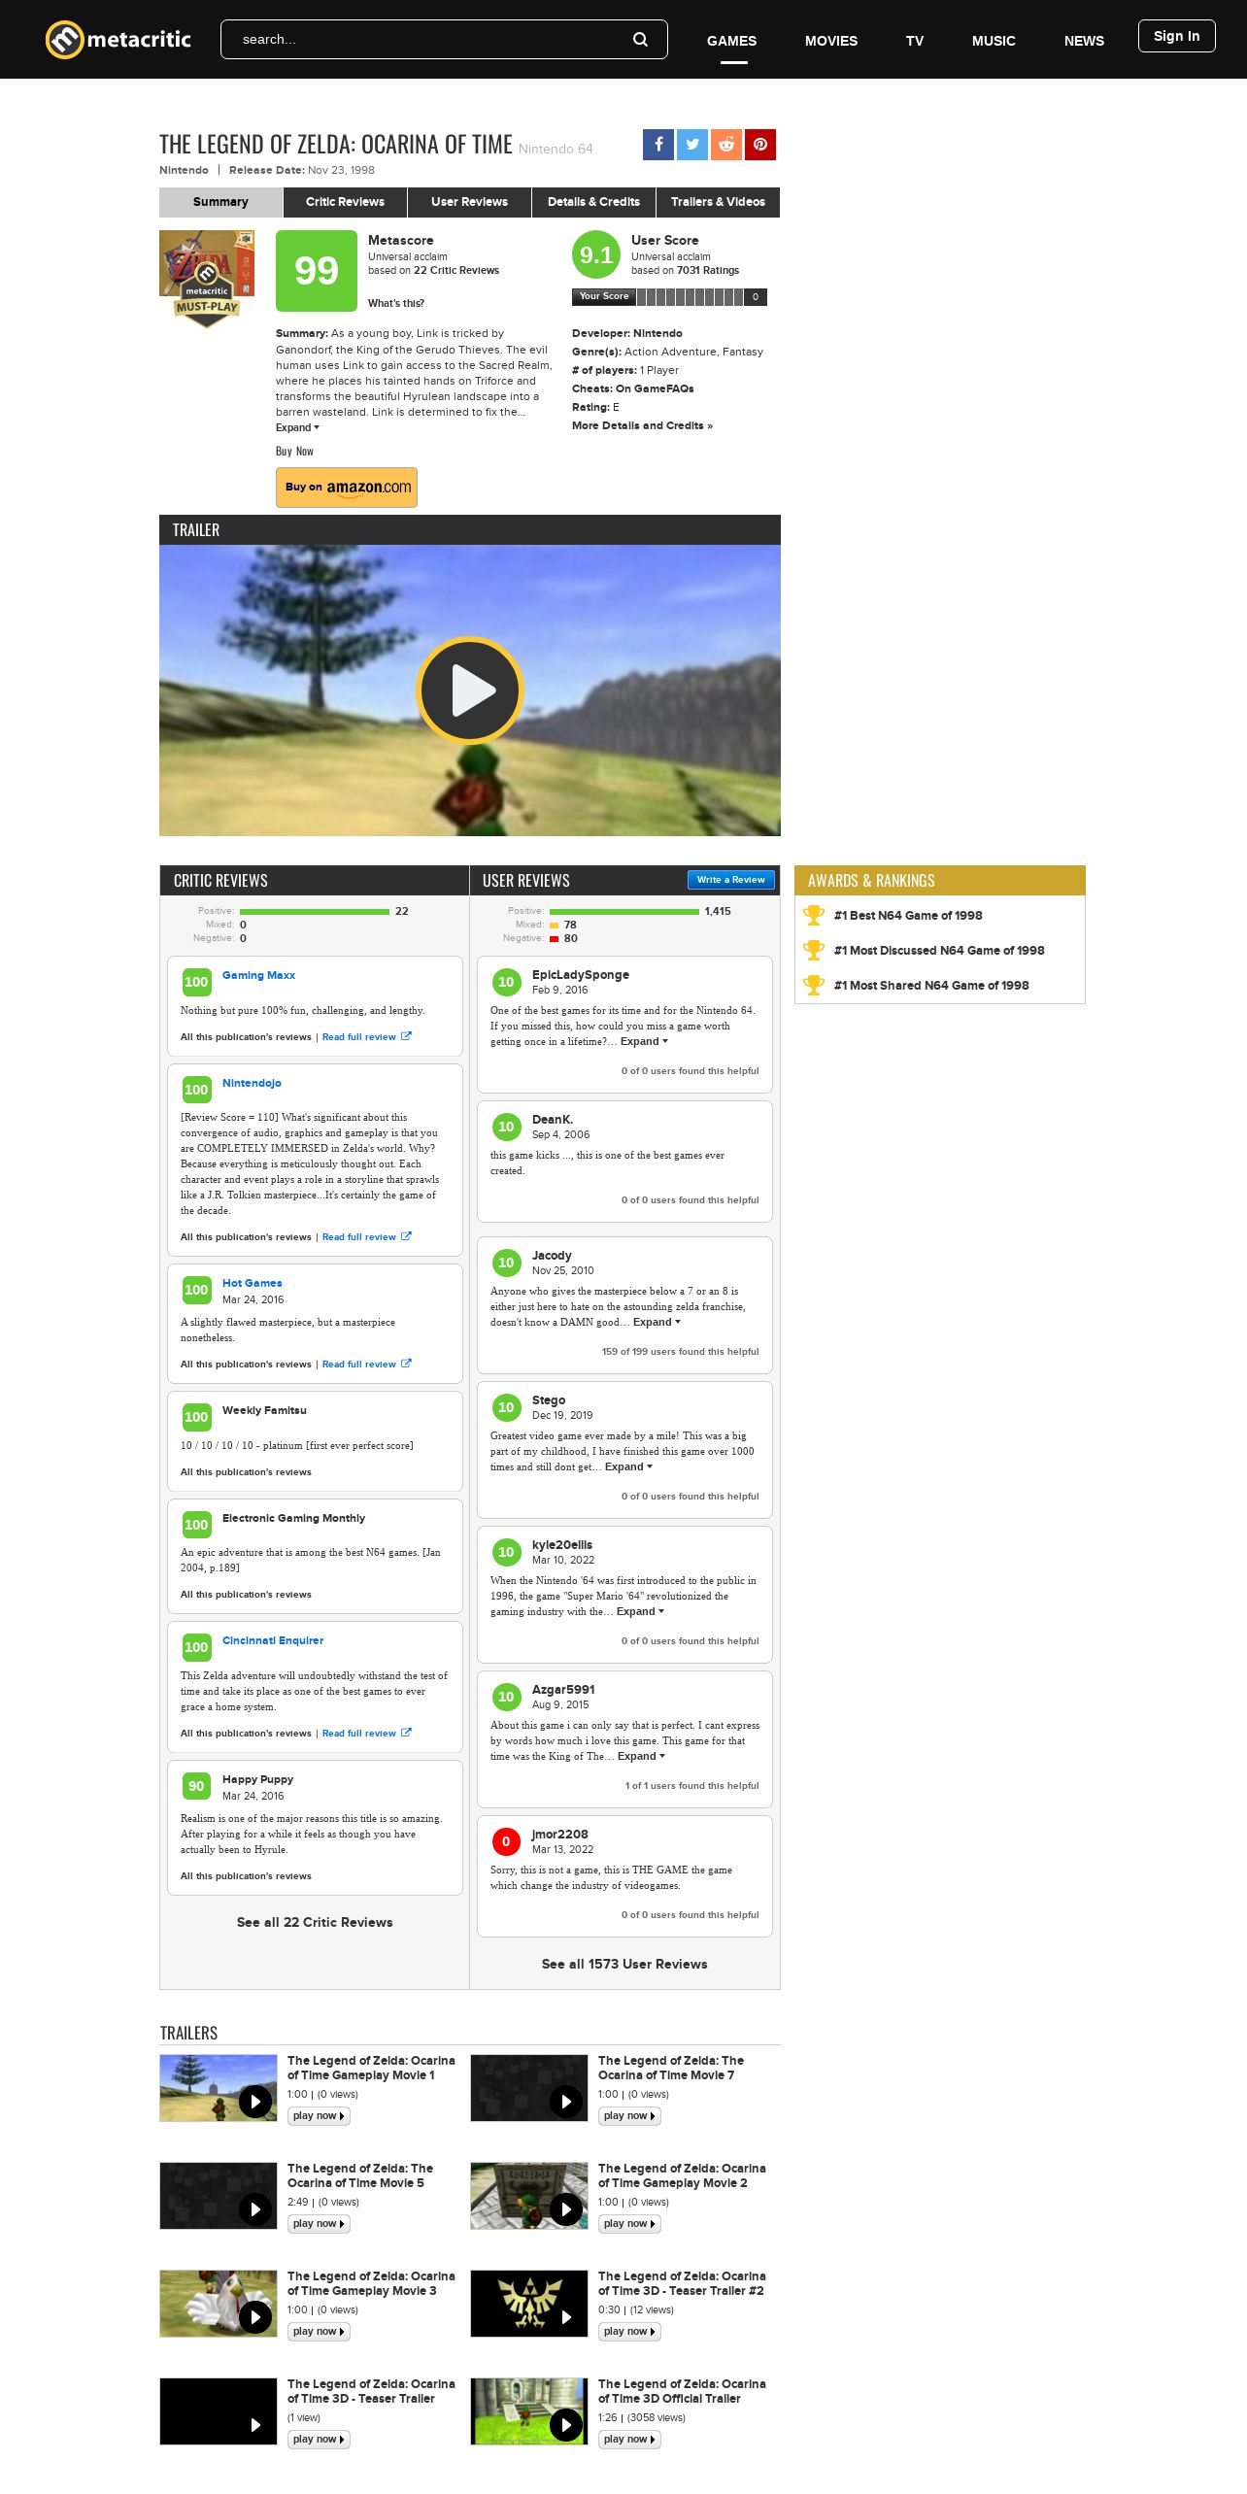1247x2494 pixels.
Task: Open the Music navigation menu
Action: tap(994, 41)
